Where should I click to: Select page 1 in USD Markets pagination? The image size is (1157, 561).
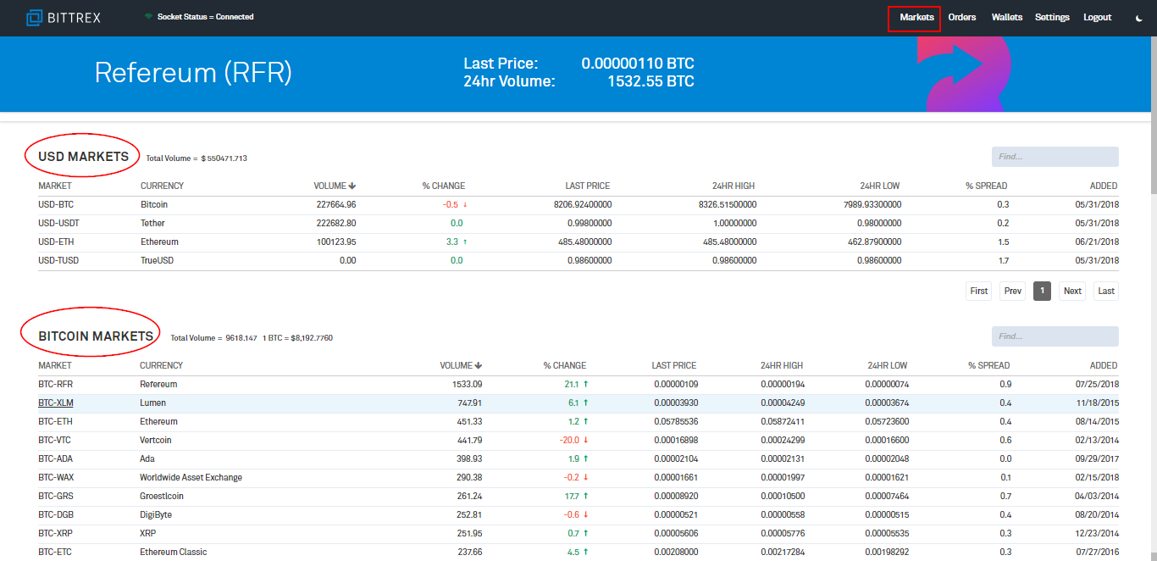pyautogui.click(x=1043, y=291)
